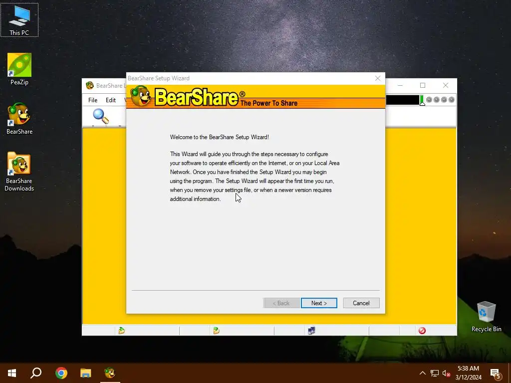The height and width of the screenshot is (383, 511).
Task: Minimize the BearShare main window
Action: coord(400,85)
